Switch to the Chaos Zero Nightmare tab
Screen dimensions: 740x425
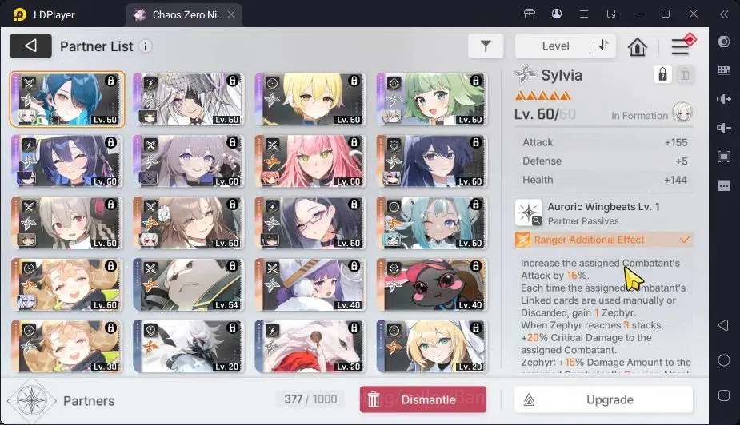coord(182,14)
